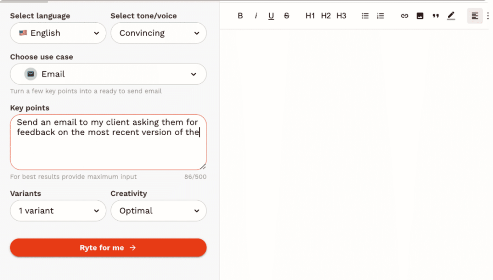Apply italic styling to text
Viewport: 493px width, 280px height.
coord(256,15)
